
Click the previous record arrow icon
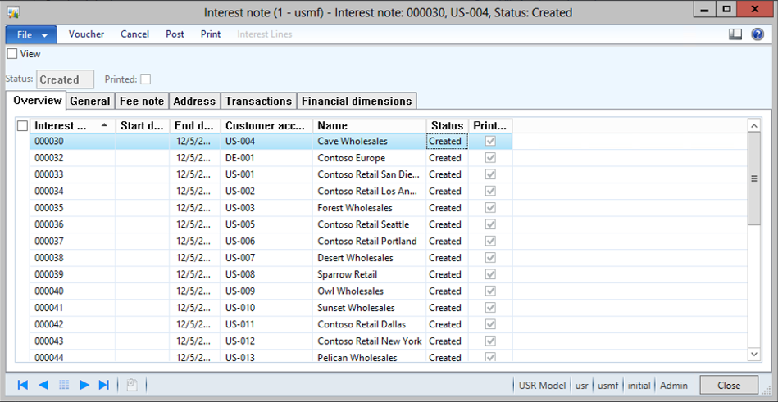point(43,385)
